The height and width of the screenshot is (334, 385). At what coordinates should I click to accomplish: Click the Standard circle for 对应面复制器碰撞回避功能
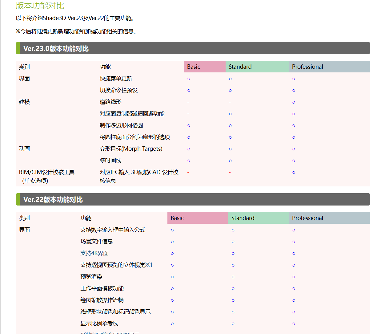click(x=230, y=114)
